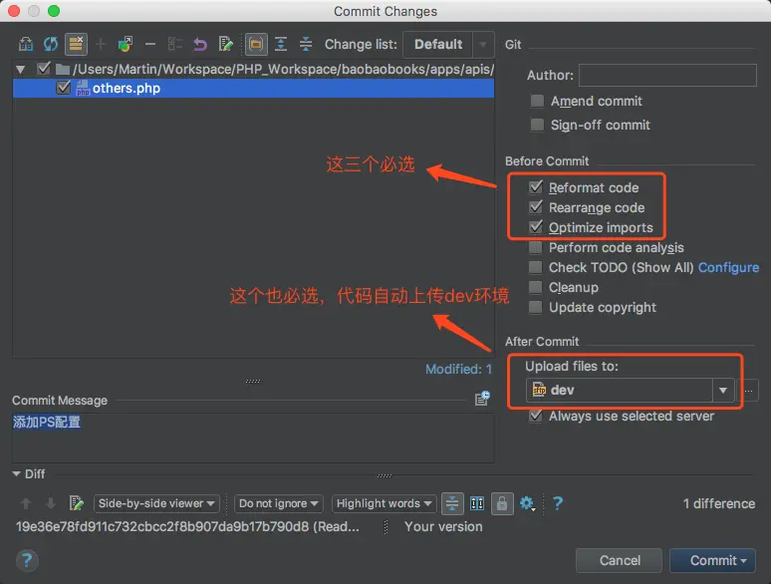The image size is (771, 584).
Task: Click the Revert changes arrow icon
Action: coord(200,44)
